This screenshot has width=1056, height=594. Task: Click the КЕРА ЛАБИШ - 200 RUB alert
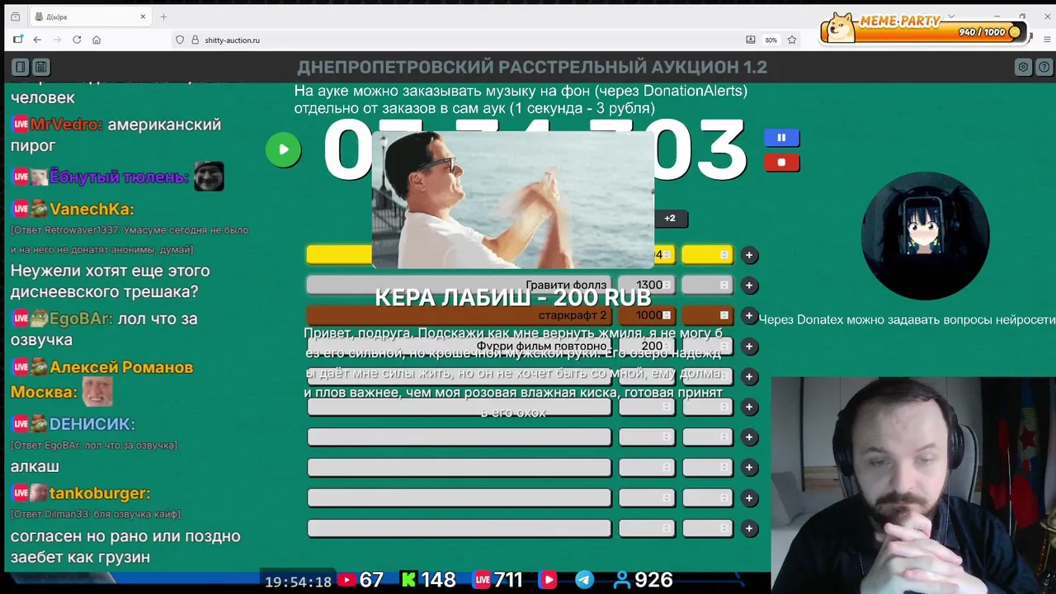click(x=513, y=298)
